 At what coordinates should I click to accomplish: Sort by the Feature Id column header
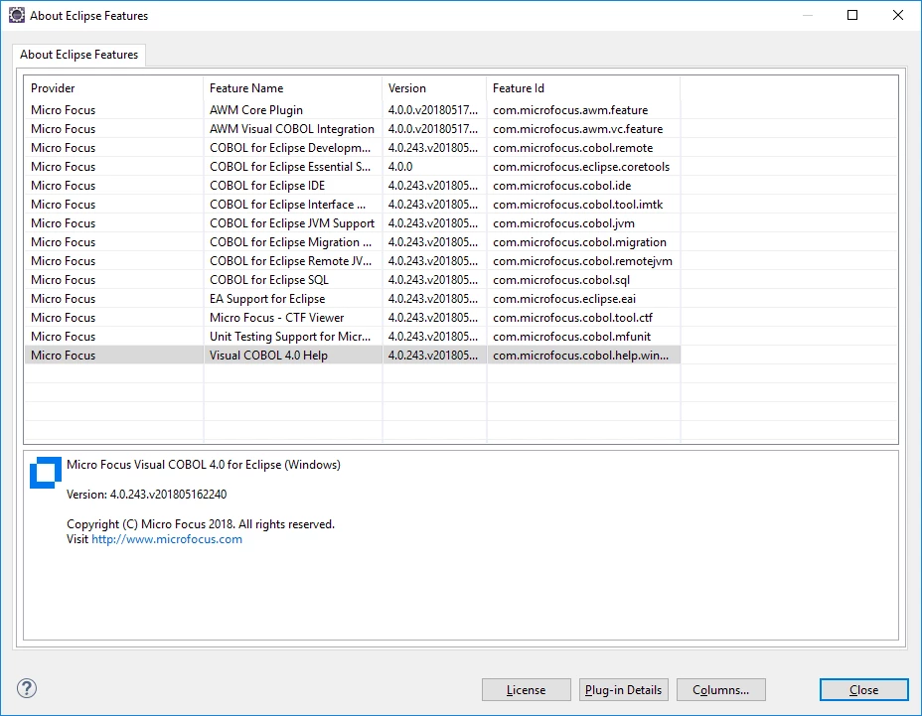tap(583, 88)
